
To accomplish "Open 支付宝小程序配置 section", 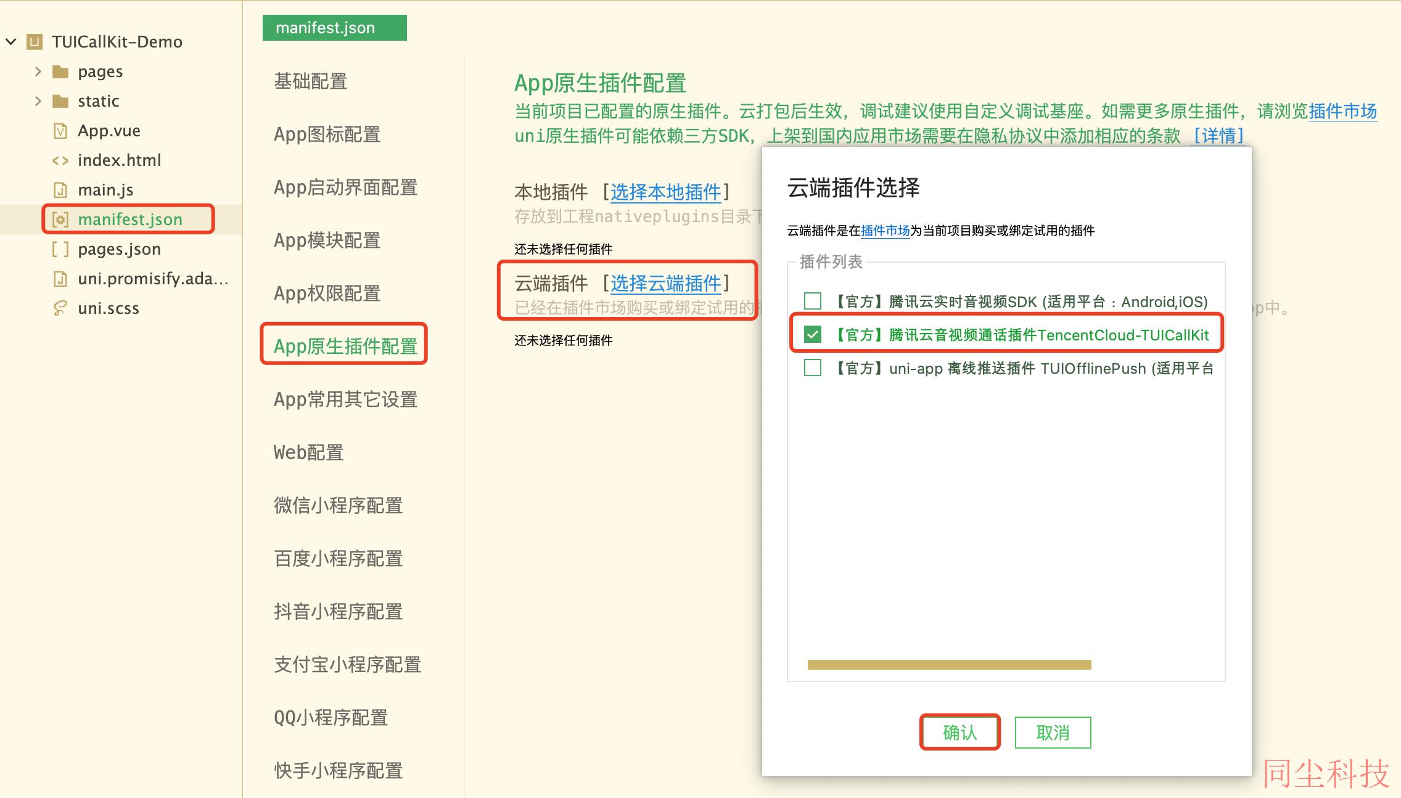I will pos(348,665).
